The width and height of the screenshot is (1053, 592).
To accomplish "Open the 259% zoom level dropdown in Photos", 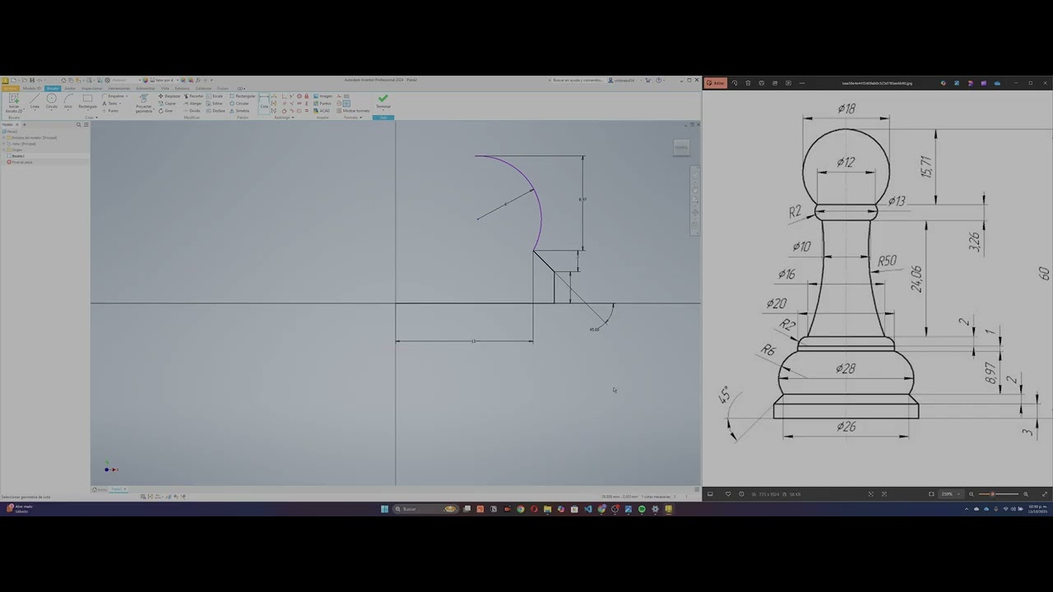I will pos(951,494).
